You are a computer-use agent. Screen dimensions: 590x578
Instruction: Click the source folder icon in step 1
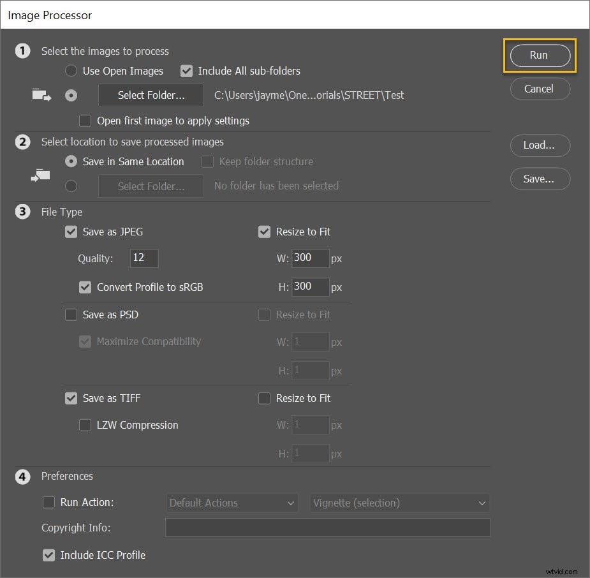click(41, 94)
